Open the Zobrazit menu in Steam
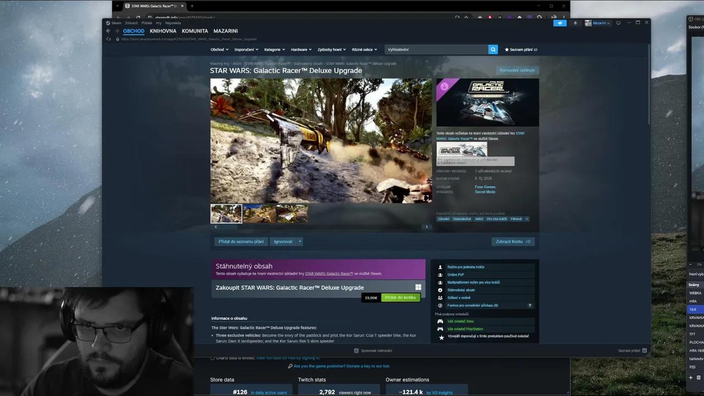Viewport: 704px width, 396px height. point(131,23)
